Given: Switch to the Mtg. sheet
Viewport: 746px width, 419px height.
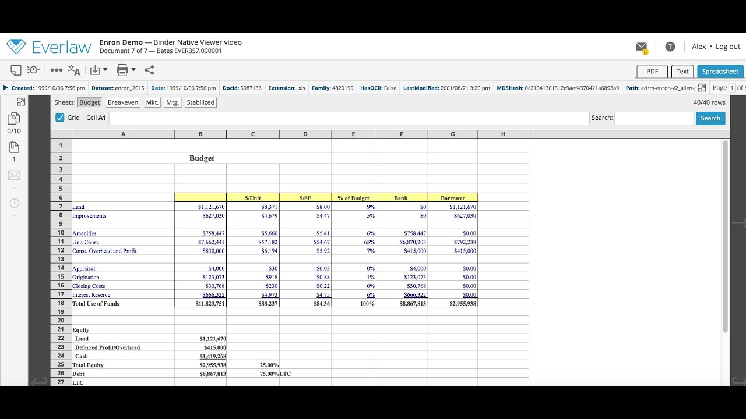Looking at the screenshot, I should click(173, 102).
